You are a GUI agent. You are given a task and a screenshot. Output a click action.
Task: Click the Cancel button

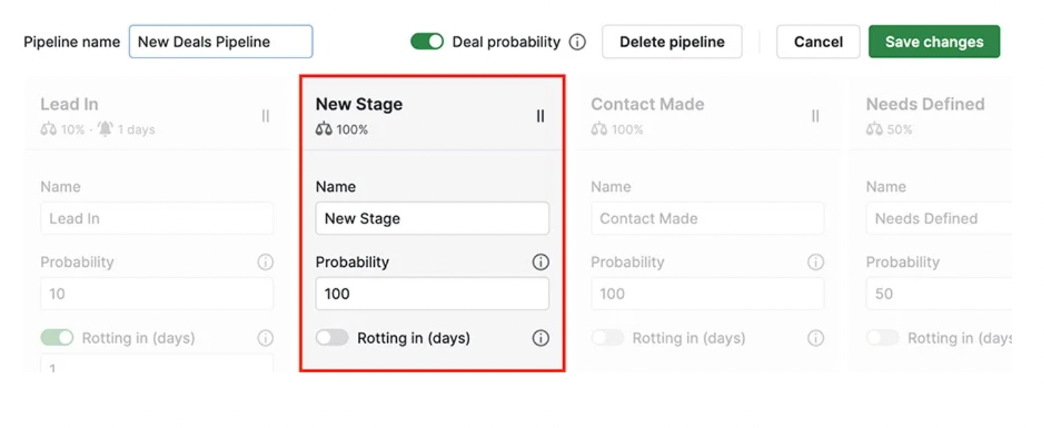click(817, 42)
